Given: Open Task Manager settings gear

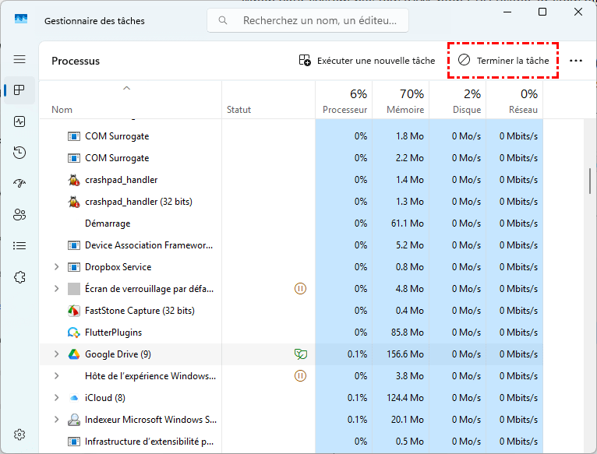Looking at the screenshot, I should pyautogui.click(x=19, y=435).
